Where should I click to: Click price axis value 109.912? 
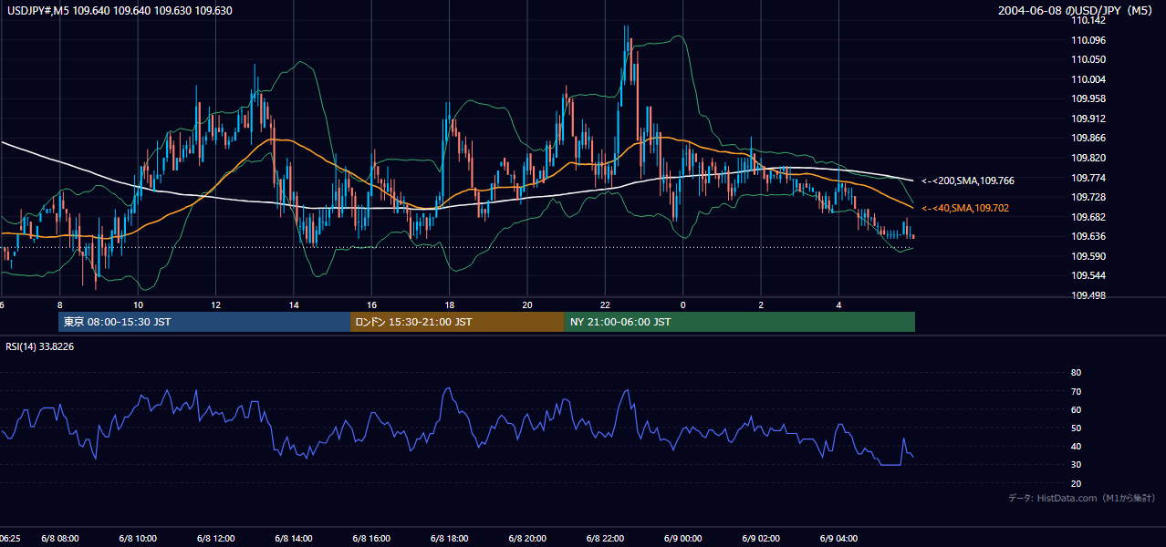[x=1088, y=119]
